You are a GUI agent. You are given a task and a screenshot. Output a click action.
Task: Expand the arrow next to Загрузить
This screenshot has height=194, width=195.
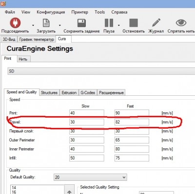coord(60,25)
